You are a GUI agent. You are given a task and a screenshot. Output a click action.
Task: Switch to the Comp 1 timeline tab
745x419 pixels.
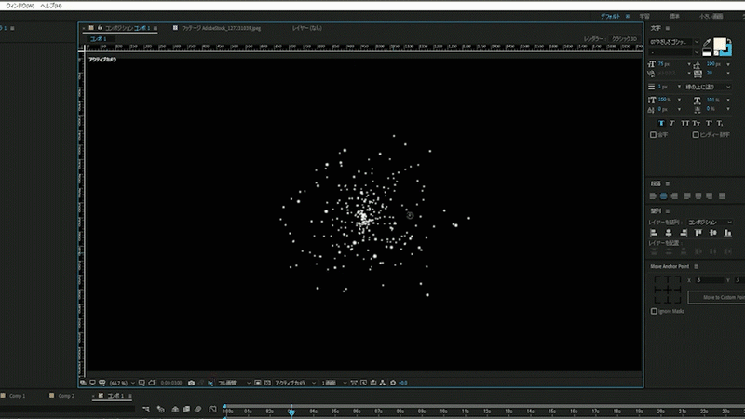click(18, 396)
